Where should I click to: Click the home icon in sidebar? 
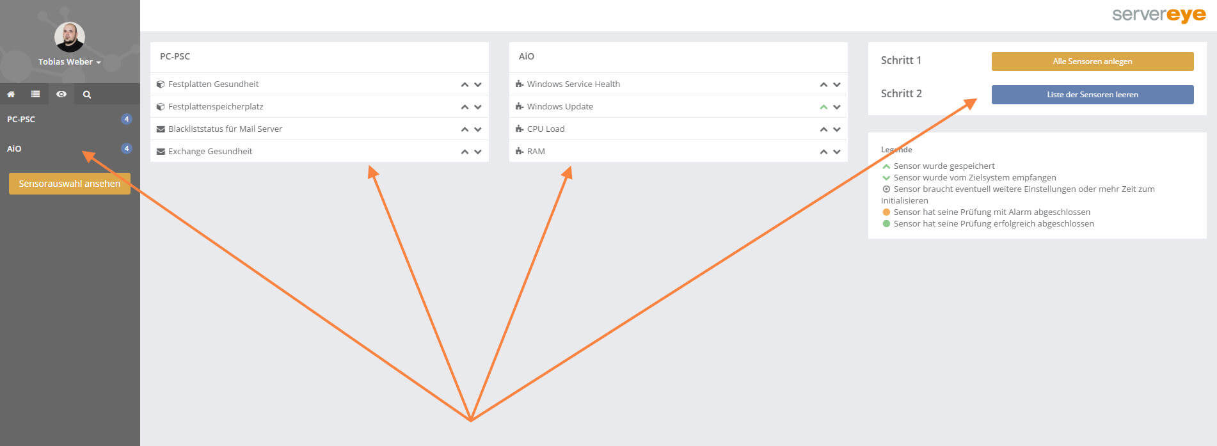coord(11,94)
